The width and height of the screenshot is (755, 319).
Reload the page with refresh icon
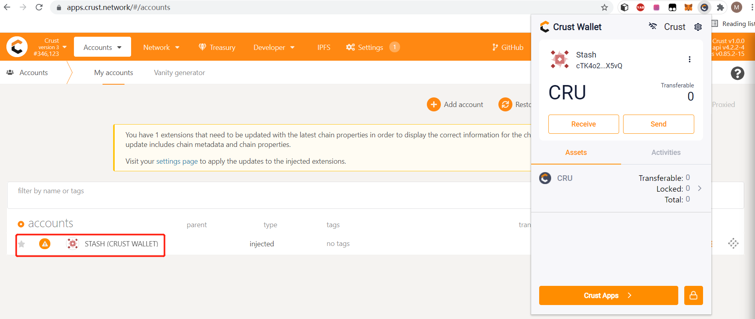coord(39,7)
